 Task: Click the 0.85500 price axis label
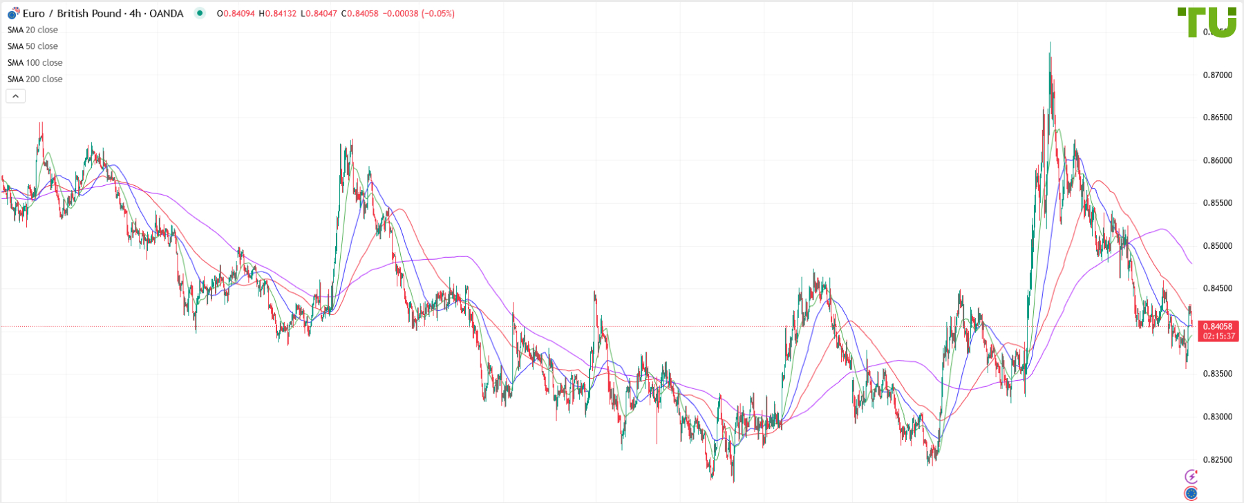1218,203
